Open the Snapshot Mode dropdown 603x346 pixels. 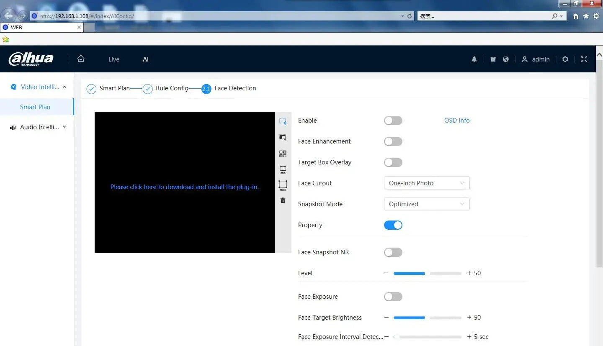click(426, 204)
